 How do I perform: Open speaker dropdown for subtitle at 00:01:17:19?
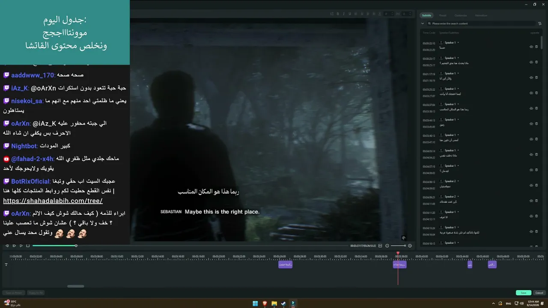[458, 74]
